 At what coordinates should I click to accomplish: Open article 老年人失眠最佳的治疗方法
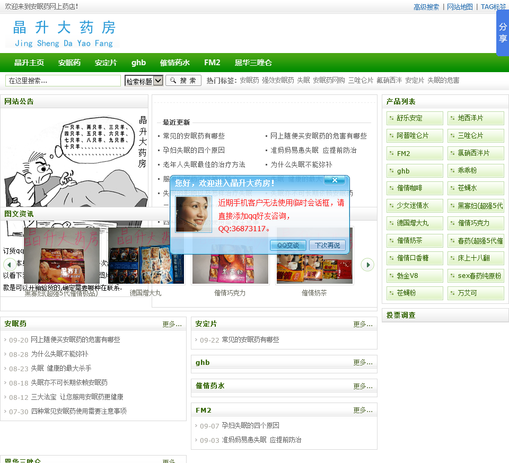[204, 164]
